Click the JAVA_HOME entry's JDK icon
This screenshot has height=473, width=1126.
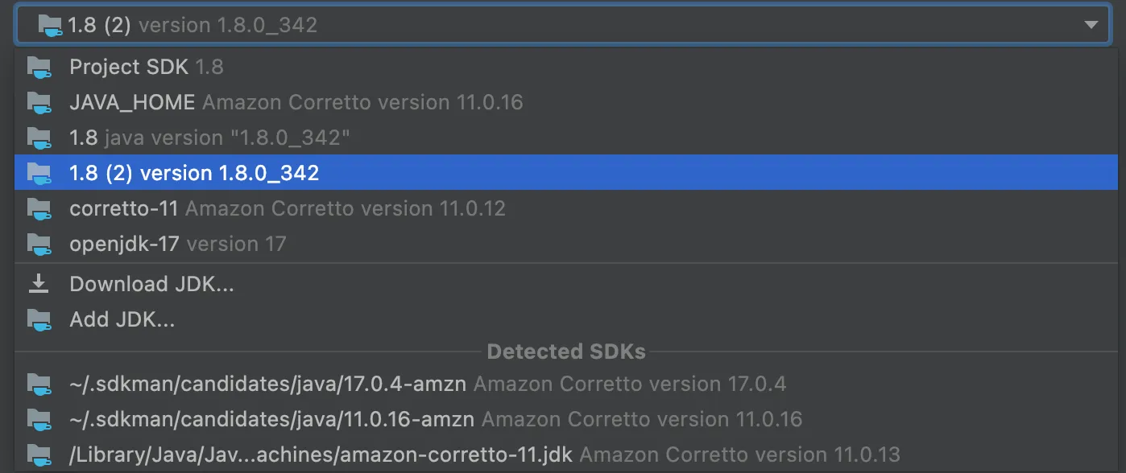point(39,102)
